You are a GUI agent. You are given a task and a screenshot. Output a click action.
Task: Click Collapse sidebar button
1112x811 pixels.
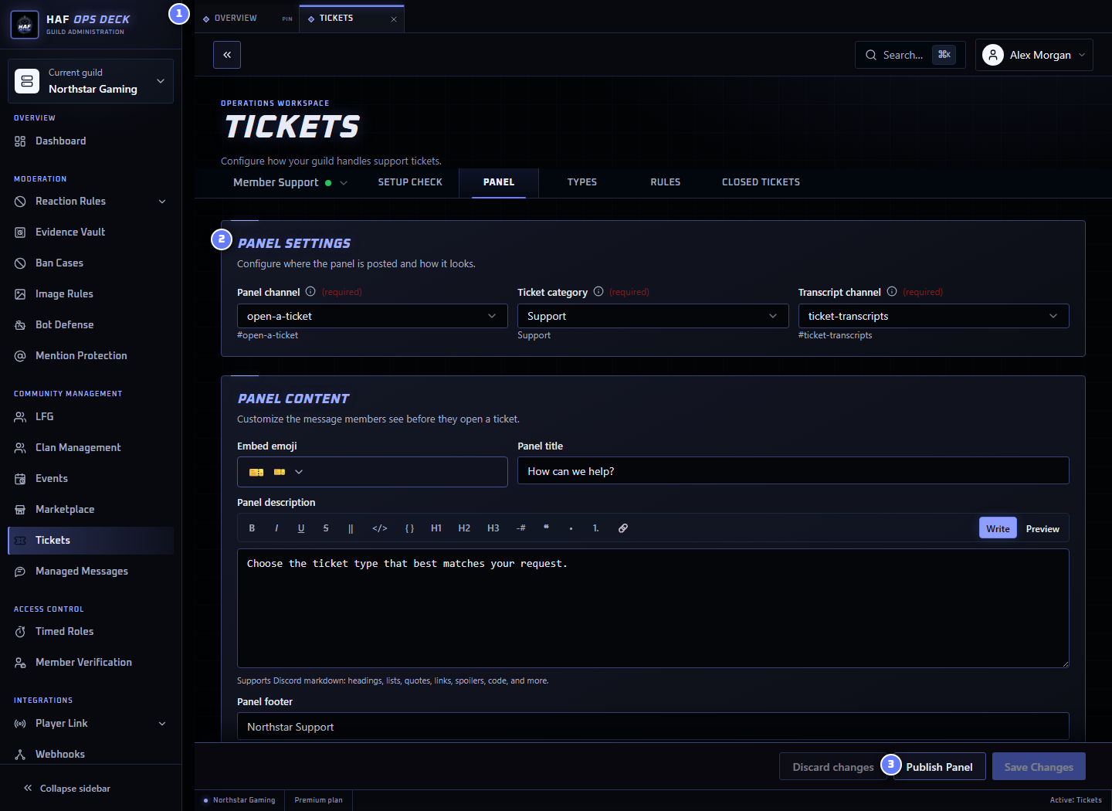pyautogui.click(x=67, y=788)
